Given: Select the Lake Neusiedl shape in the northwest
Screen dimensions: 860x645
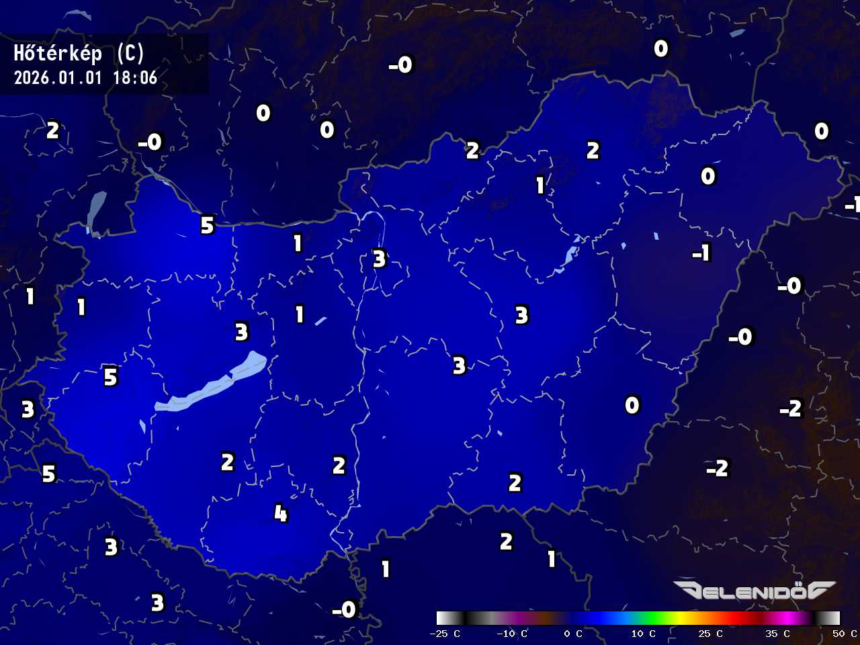Looking at the screenshot, I should (96, 212).
